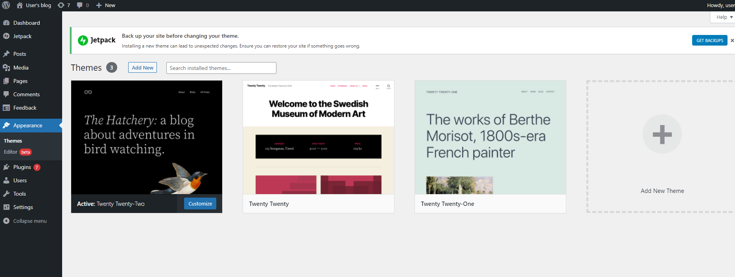
Task: Click the Media library icon
Action: (x=6, y=68)
